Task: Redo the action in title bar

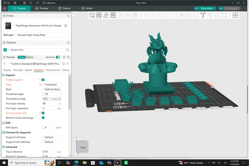Action: 37,3
